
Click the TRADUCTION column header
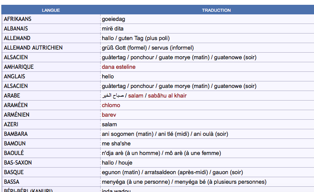pos(216,10)
